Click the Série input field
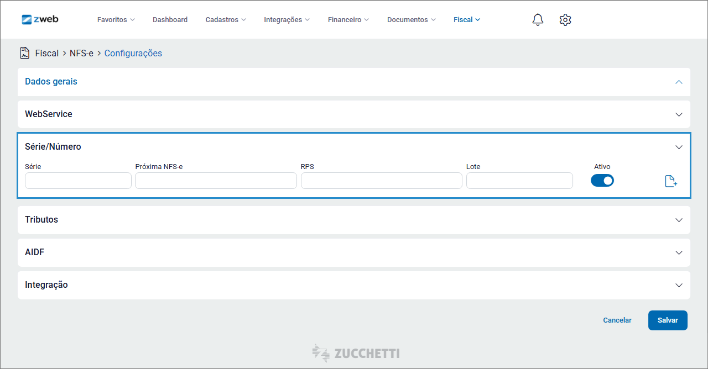The width and height of the screenshot is (708, 369). pos(78,181)
